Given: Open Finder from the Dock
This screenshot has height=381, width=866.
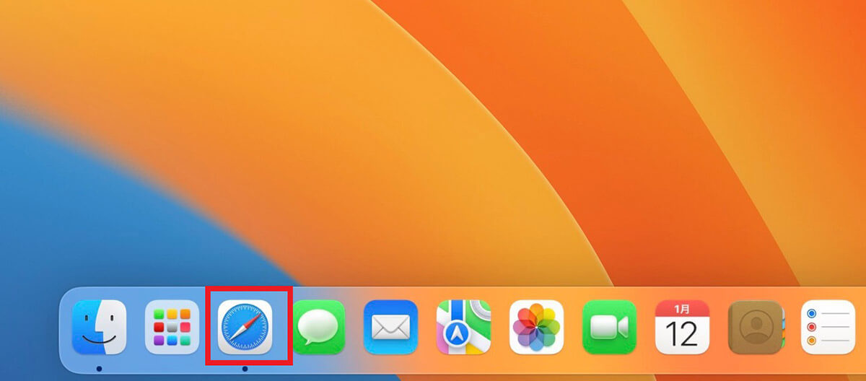Looking at the screenshot, I should click(x=99, y=327).
